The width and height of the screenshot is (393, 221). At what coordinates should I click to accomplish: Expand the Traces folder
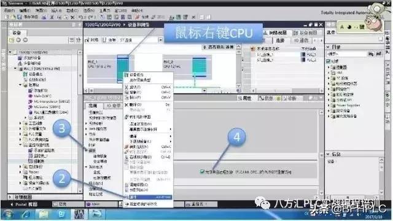pos(20,172)
